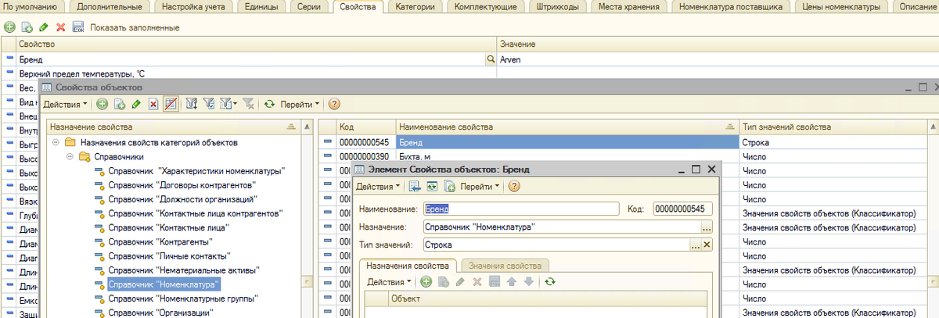Screen dimensions: 939x318
Task: Click the Arven value cell
Action: tap(718, 59)
